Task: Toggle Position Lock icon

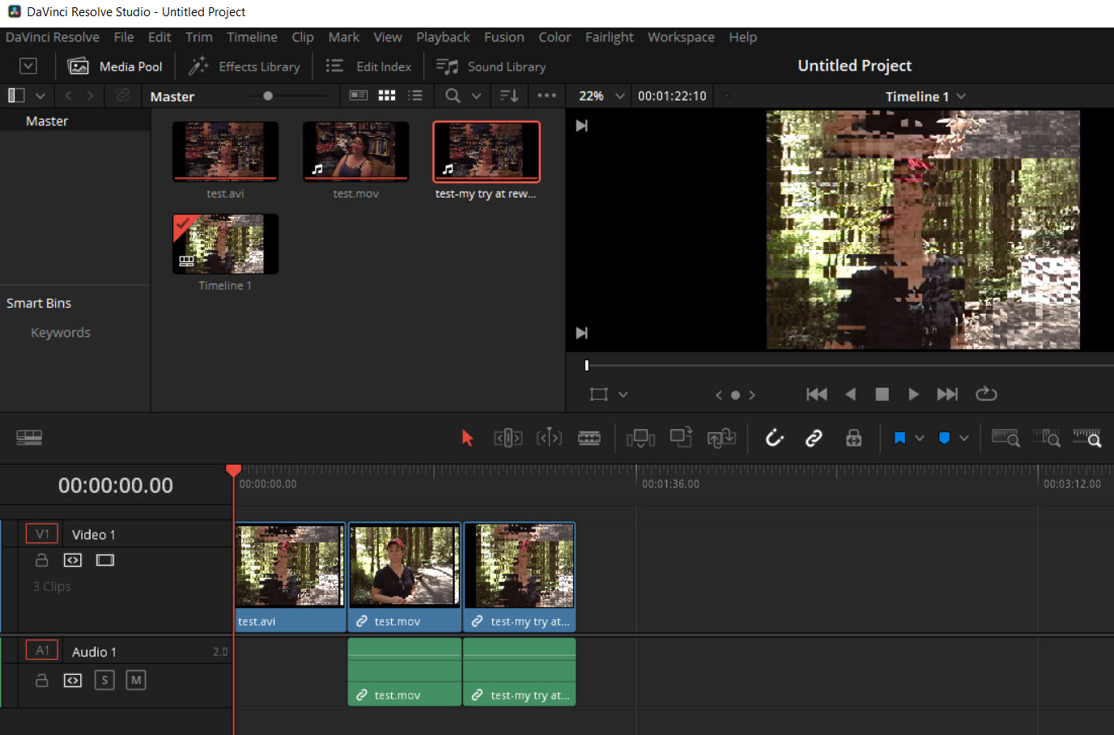Action: pyautogui.click(x=854, y=438)
